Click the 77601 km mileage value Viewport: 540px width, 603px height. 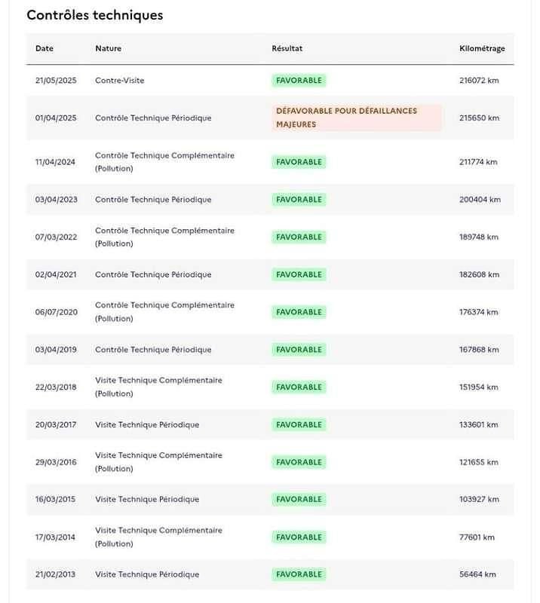coord(477,537)
